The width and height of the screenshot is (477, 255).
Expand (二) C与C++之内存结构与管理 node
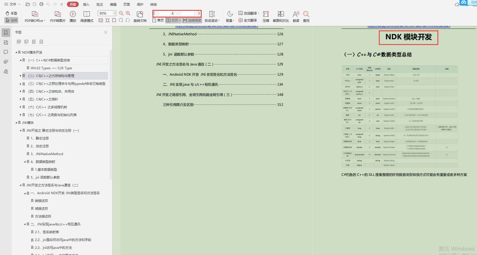(20, 76)
